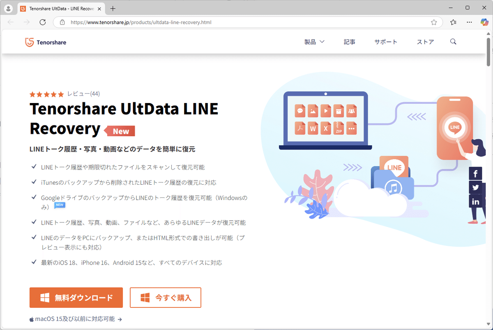Open a new tab with the plus icon

tap(113, 8)
